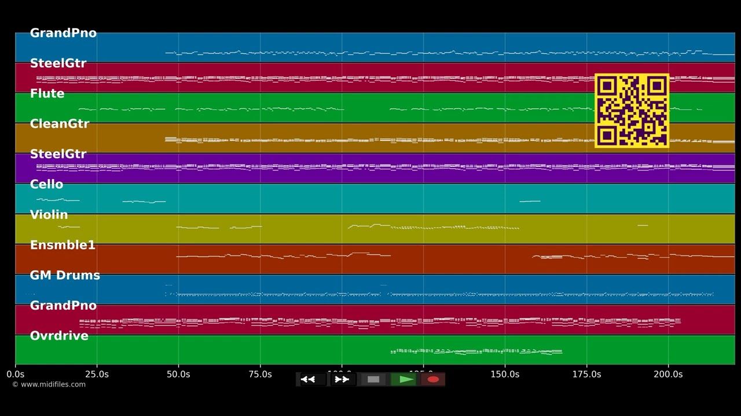Click the 25.0s time axis label
The height and width of the screenshot is (416, 741).
click(x=97, y=374)
